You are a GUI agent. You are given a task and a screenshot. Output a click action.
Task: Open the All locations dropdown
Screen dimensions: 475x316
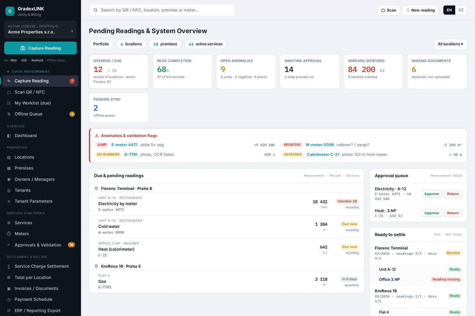tap(450, 44)
